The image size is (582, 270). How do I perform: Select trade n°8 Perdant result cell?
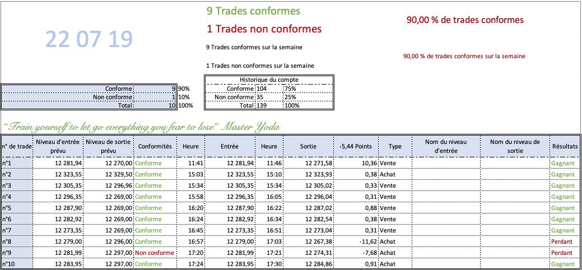tap(565, 241)
